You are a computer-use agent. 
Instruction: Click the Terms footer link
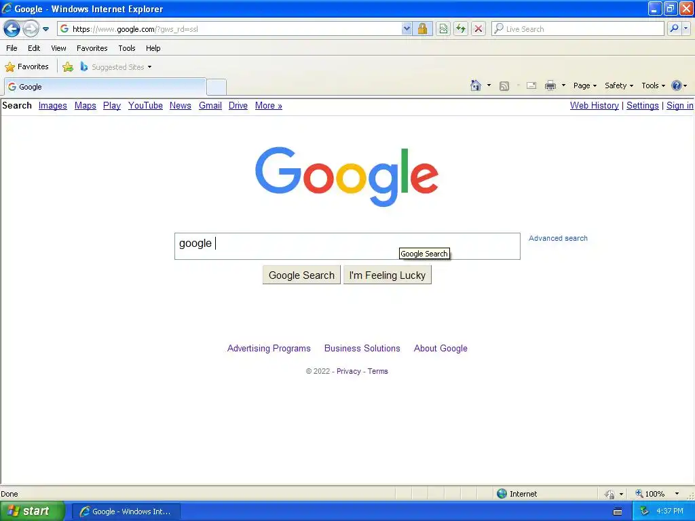click(377, 371)
